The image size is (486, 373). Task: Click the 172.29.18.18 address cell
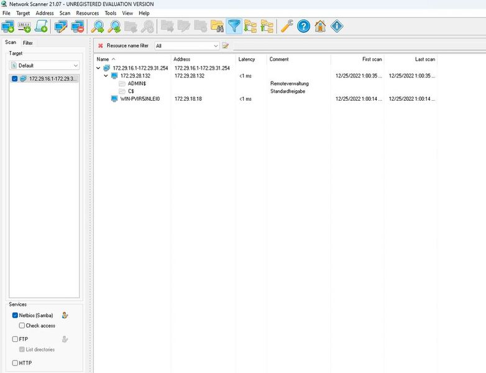188,99
